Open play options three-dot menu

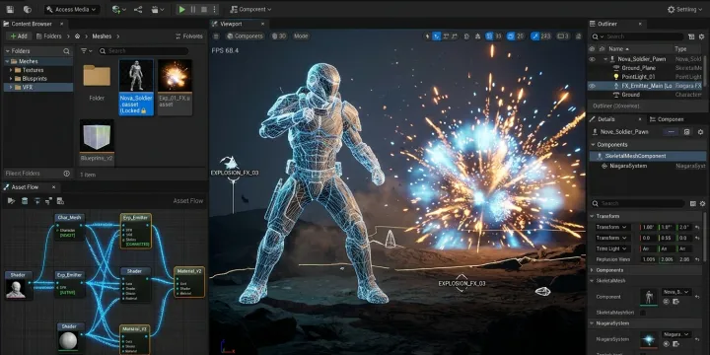coord(214,9)
